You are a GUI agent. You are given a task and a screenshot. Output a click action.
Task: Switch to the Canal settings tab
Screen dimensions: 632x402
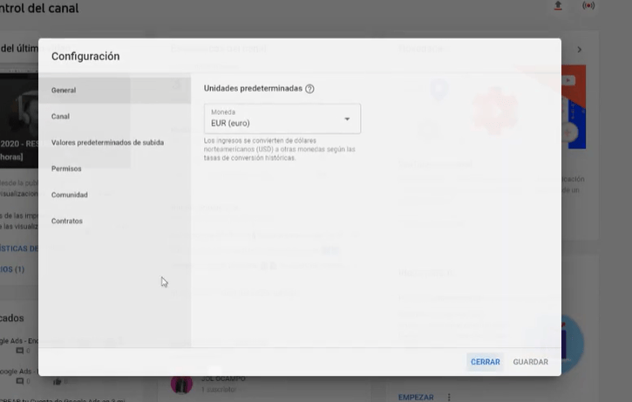[114, 116]
